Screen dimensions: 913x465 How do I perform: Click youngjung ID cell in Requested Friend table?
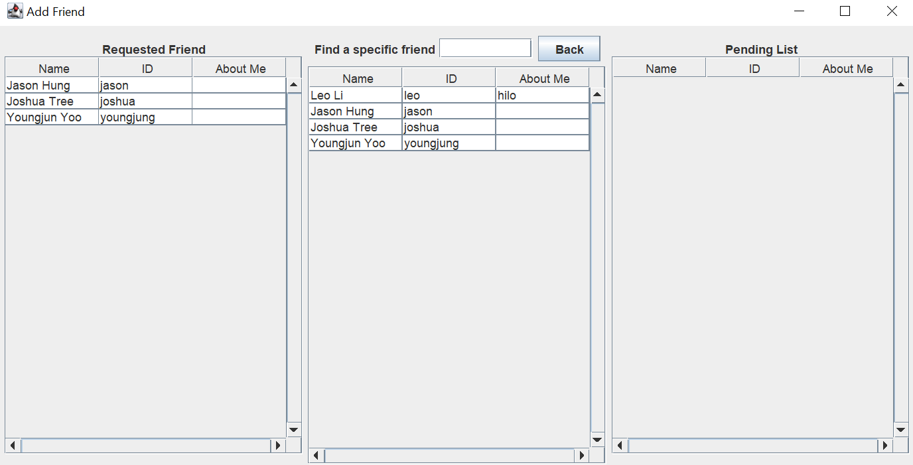pos(145,117)
